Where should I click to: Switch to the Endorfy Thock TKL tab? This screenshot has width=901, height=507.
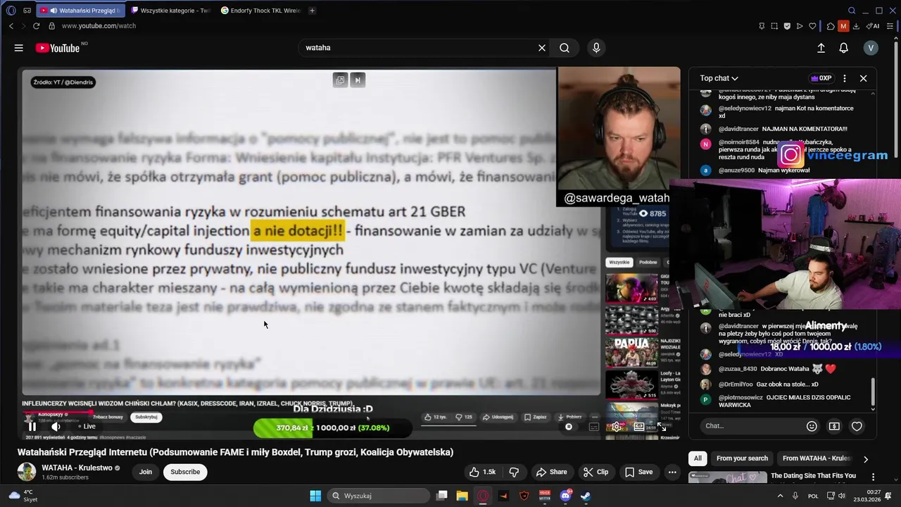pos(260,11)
